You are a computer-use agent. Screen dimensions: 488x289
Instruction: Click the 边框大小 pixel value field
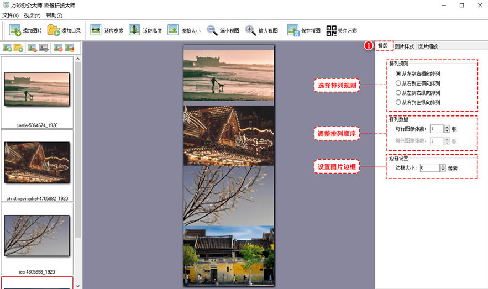[430, 168]
